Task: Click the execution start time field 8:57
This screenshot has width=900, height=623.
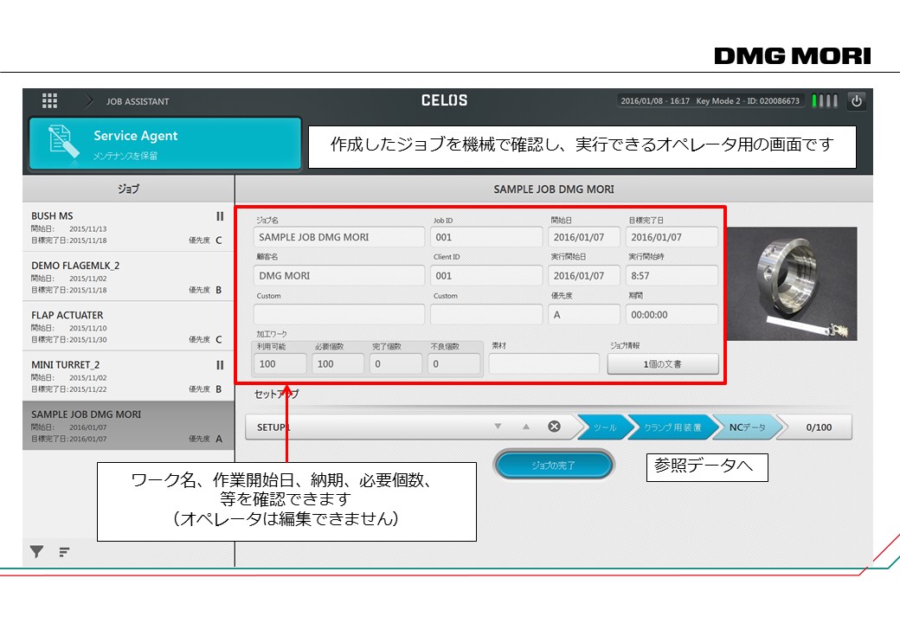Action: (x=672, y=275)
